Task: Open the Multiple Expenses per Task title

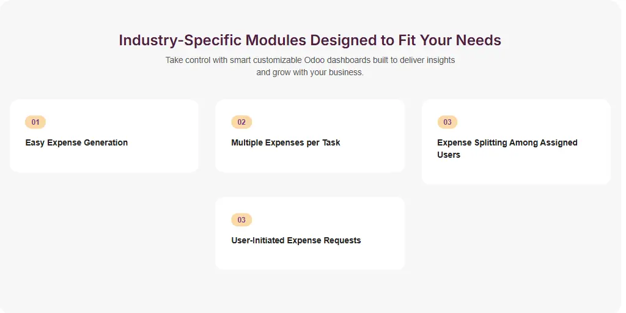Action: [x=285, y=142]
